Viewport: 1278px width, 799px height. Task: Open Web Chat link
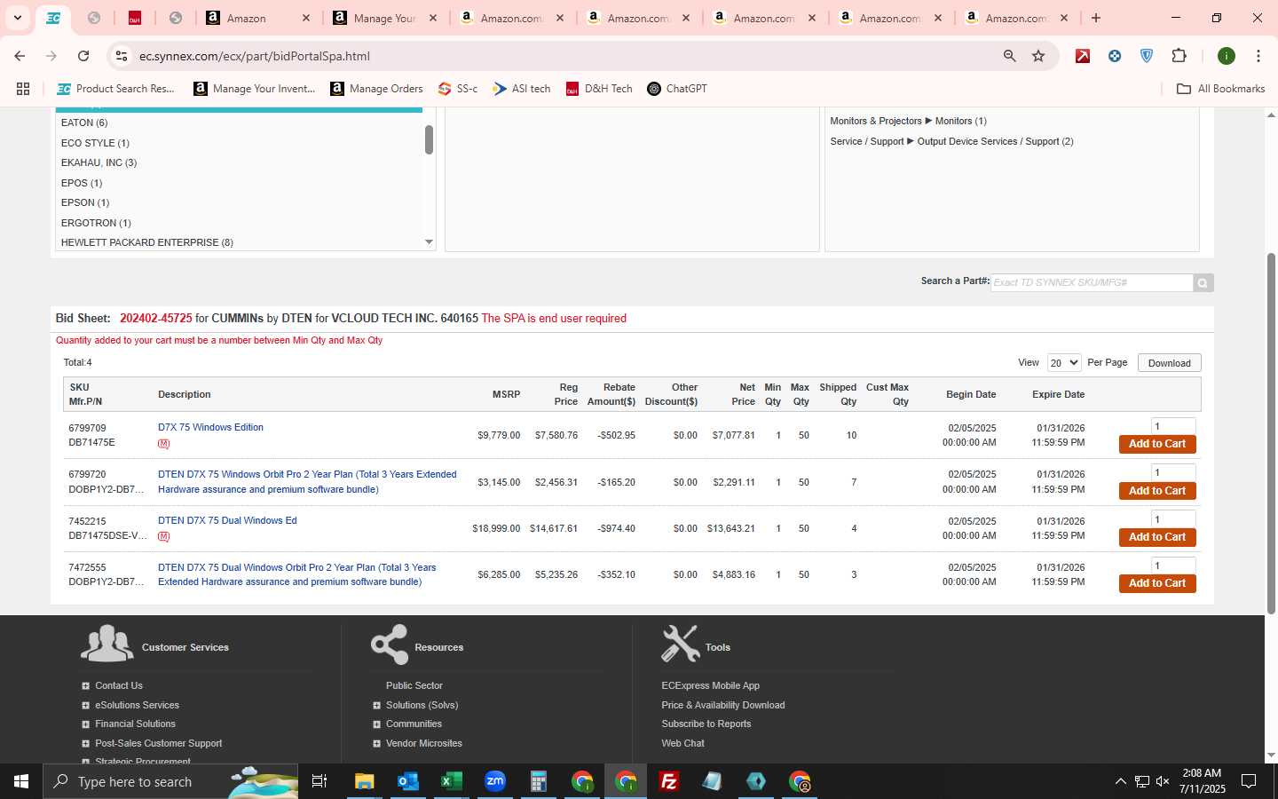coord(682,743)
